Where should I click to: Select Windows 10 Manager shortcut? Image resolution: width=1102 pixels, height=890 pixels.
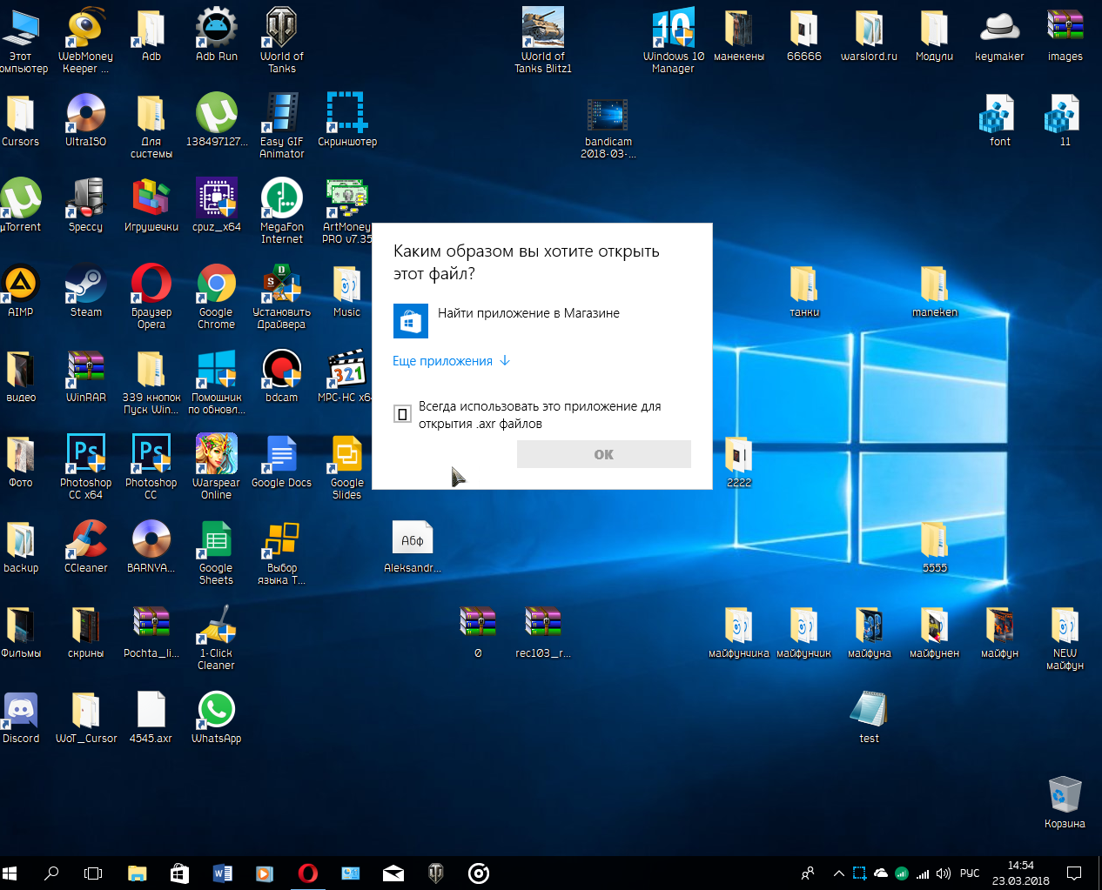tap(673, 40)
